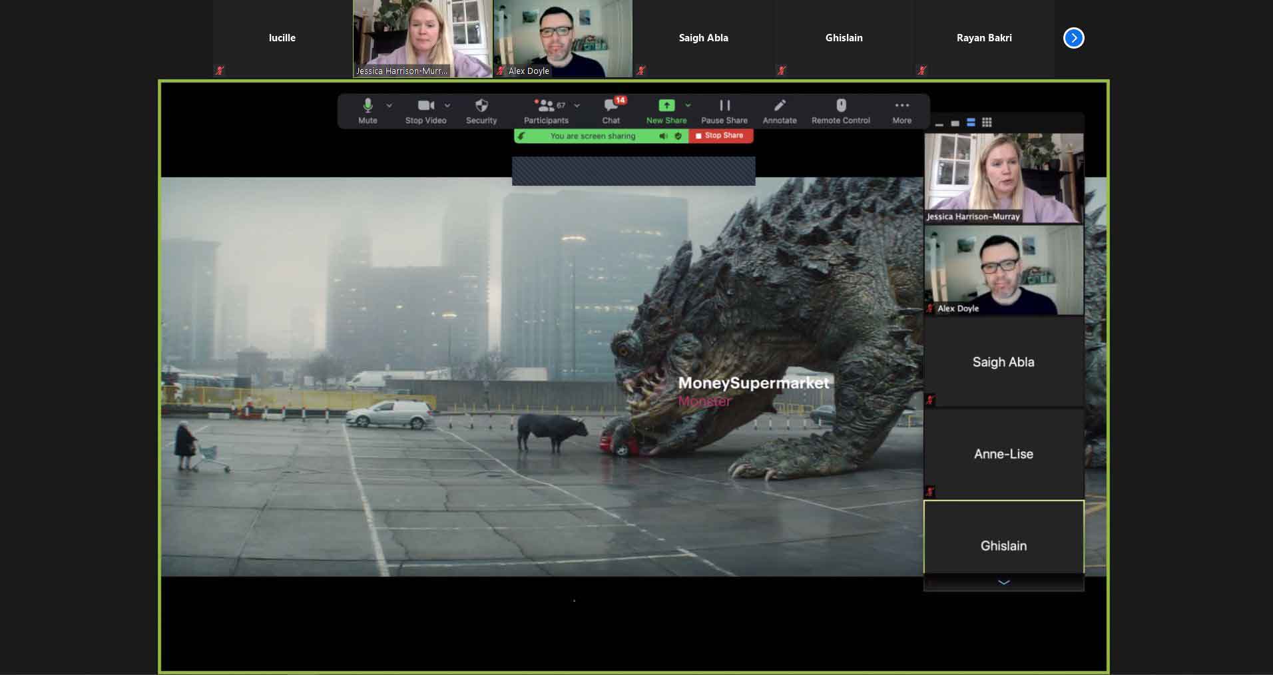Viewport: 1273px width, 675px height.
Task: Expand the arrow beside Participants count
Action: pos(577,105)
